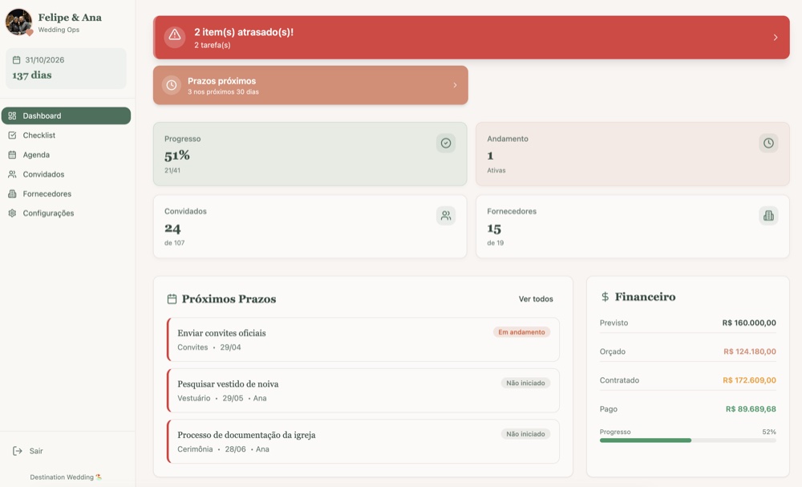
Task: Click Não iniciado badge on documentação da igreja
Action: (525, 434)
